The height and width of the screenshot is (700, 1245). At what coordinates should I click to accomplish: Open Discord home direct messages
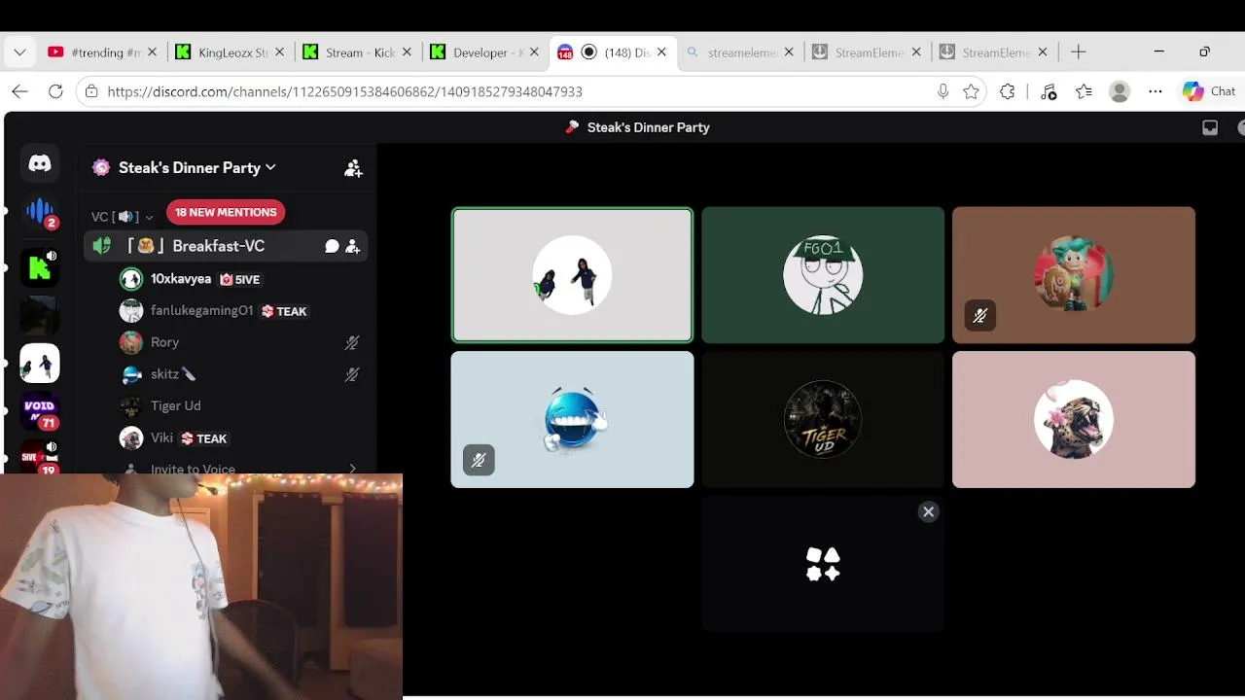[x=40, y=163]
